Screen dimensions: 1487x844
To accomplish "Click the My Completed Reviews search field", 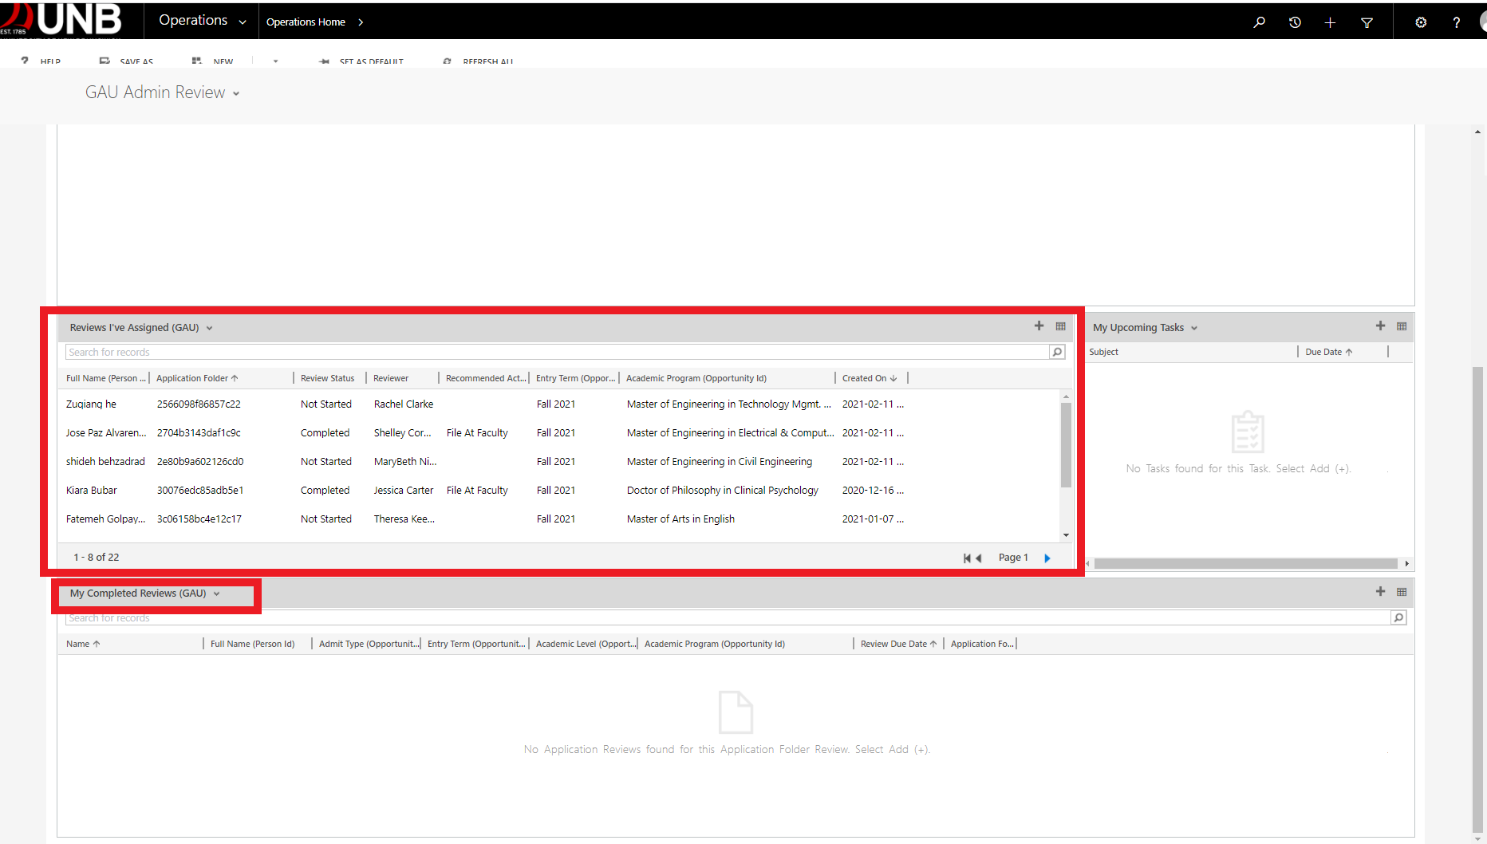I will coord(718,618).
